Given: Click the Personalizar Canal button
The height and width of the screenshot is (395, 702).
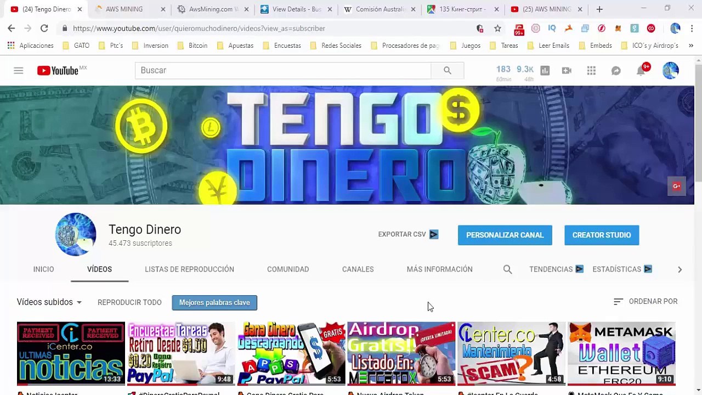Looking at the screenshot, I should pos(505,235).
